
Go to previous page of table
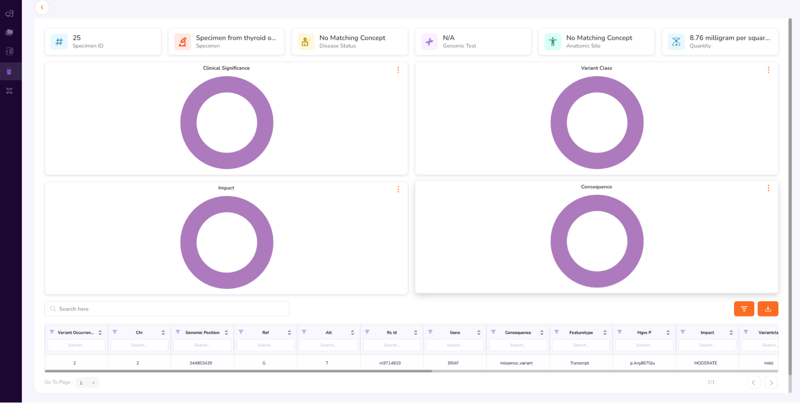pyautogui.click(x=754, y=383)
